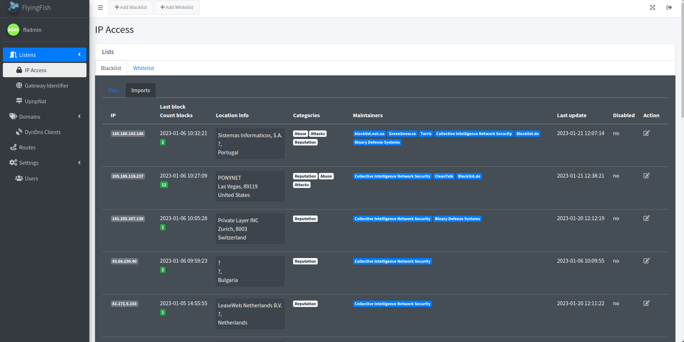Click the IP badge 185.180.143.146

point(128,134)
